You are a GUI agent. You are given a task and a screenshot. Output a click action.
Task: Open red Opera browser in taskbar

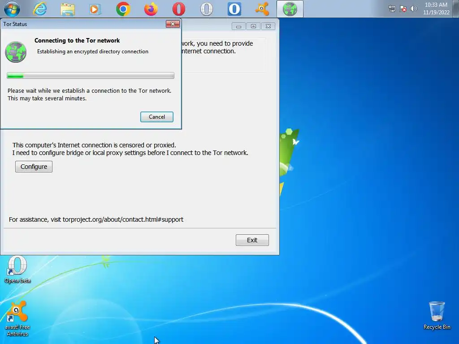tap(178, 9)
